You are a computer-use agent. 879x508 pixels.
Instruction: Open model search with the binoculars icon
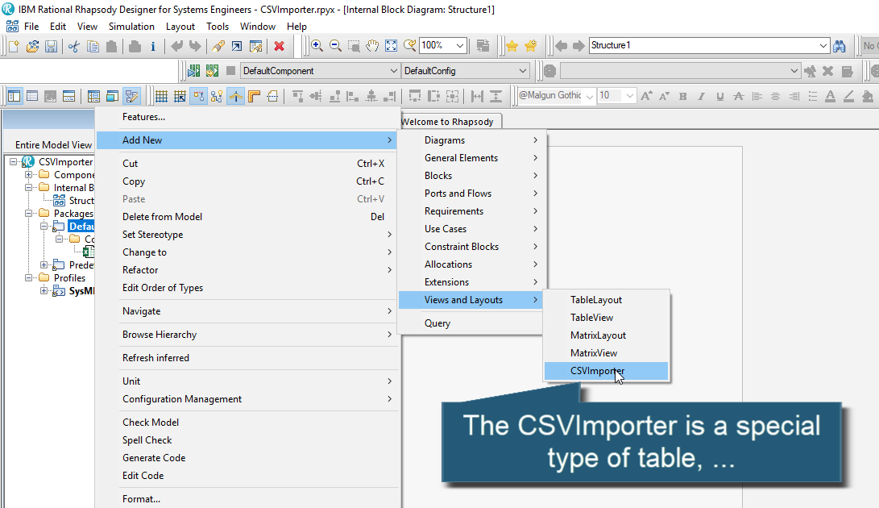click(x=840, y=46)
